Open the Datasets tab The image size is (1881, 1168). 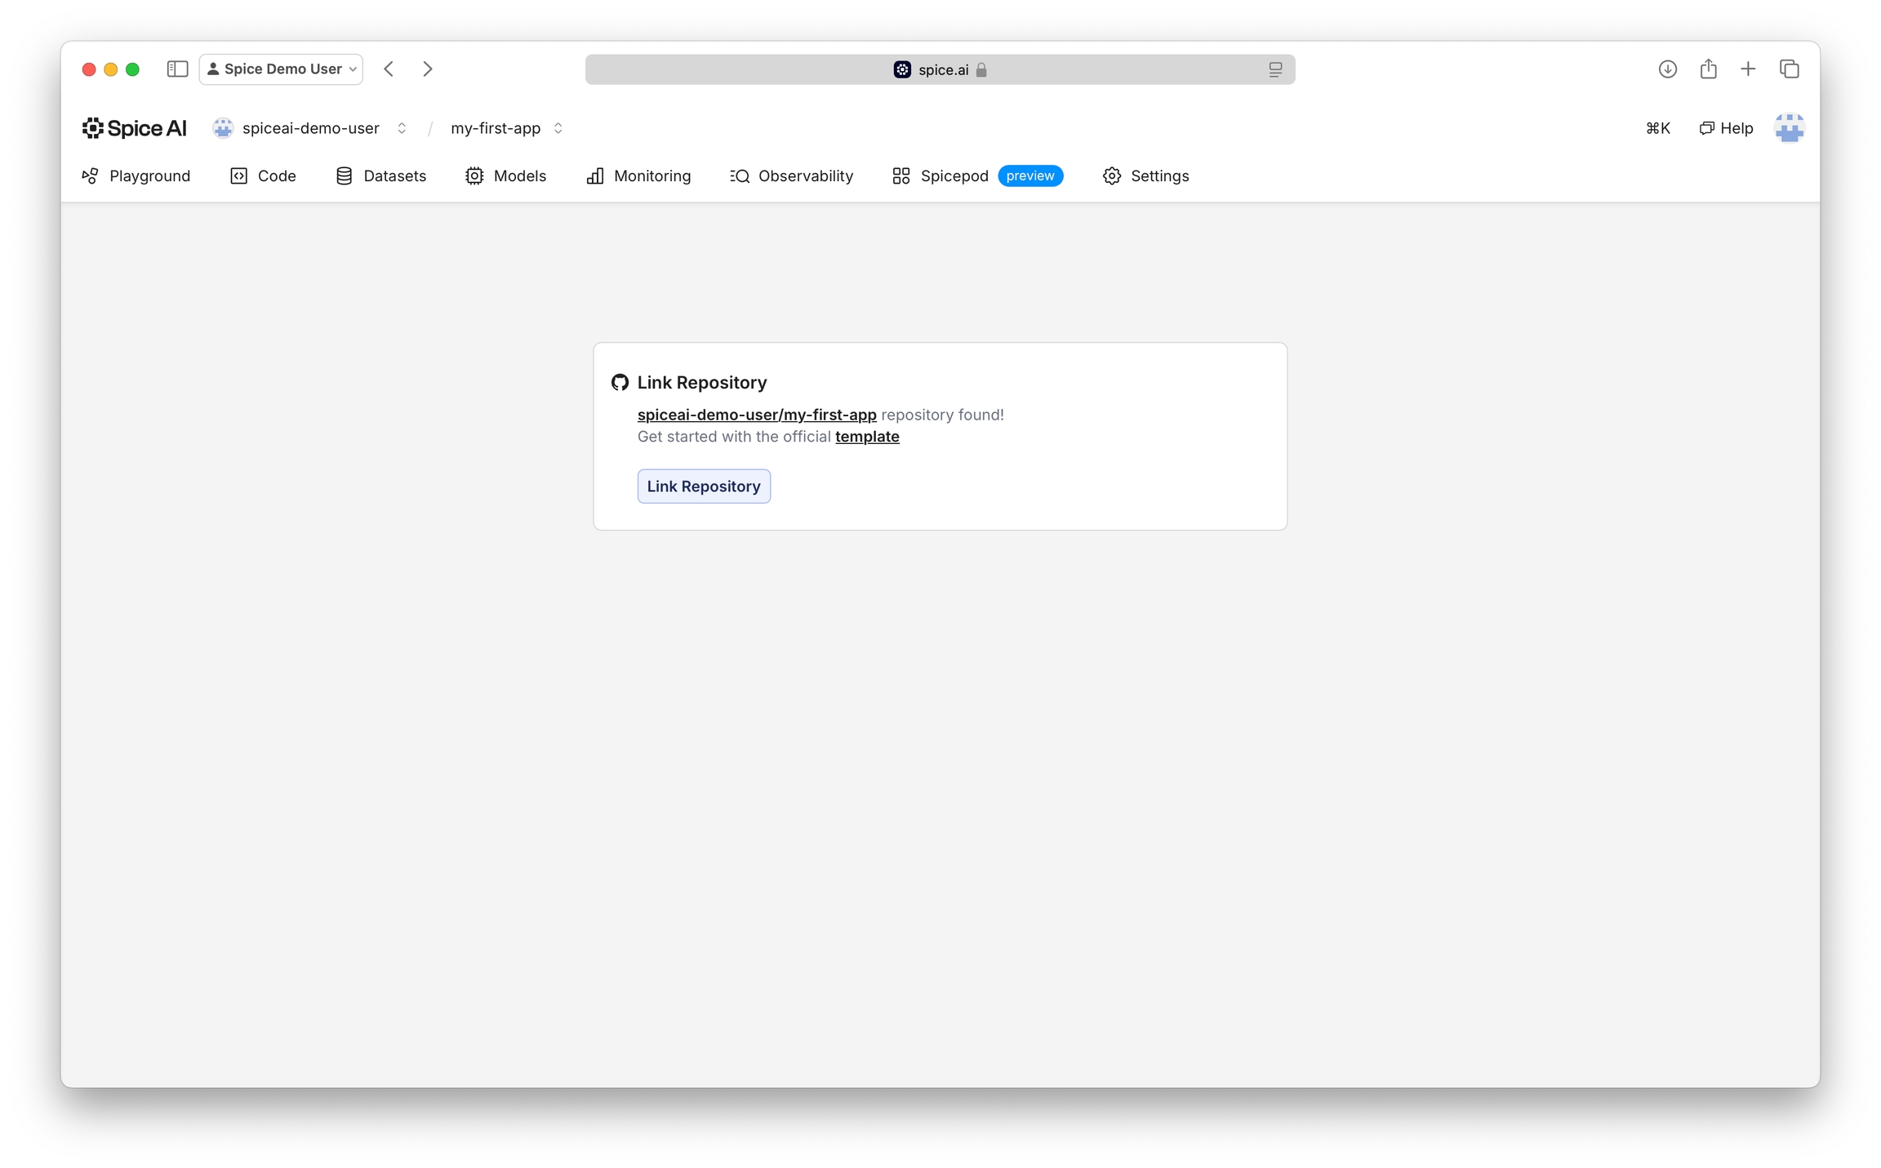point(380,176)
